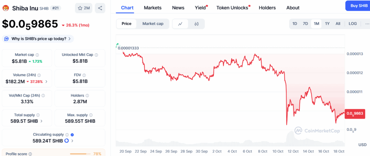Enable LOG scale on chart

coord(353,24)
